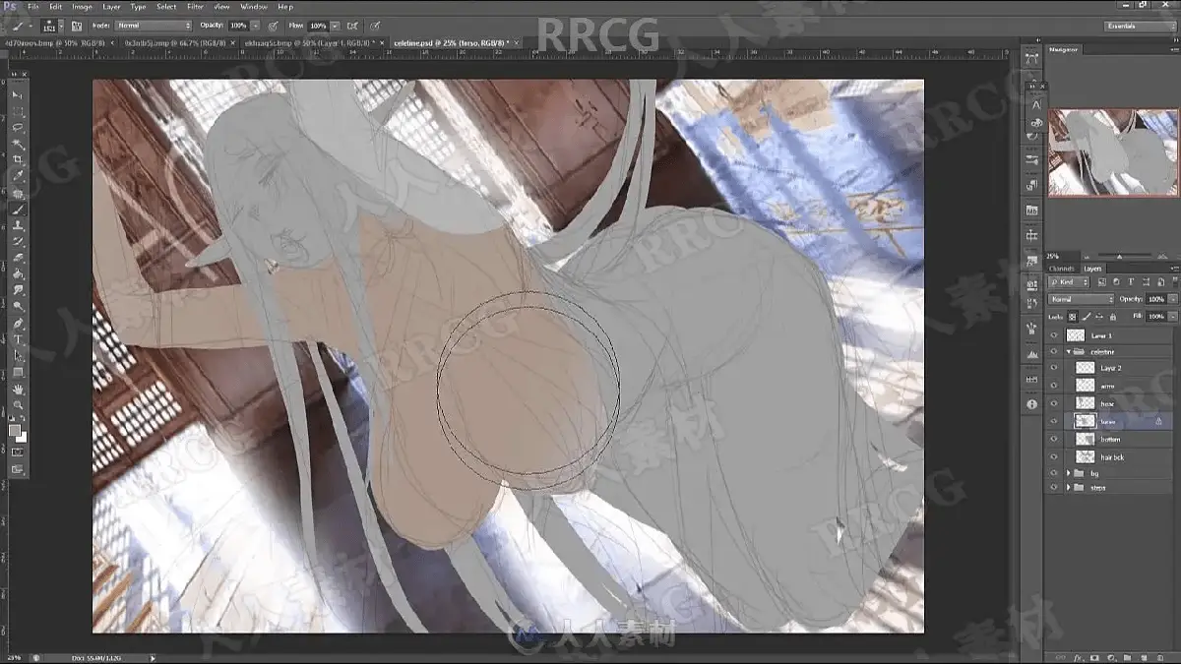This screenshot has width=1181, height=664.
Task: Select the Rectangular Marquee tool
Action: (17, 112)
